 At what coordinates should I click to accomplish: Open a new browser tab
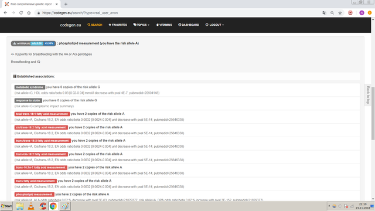(x=66, y=4)
